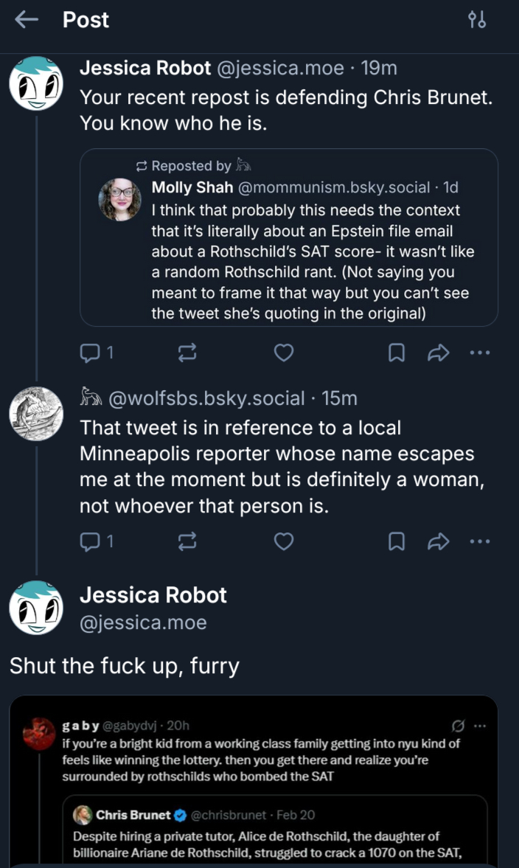Open @wolfsbs.bsky.social profile handle
The height and width of the screenshot is (868, 519).
[206, 398]
